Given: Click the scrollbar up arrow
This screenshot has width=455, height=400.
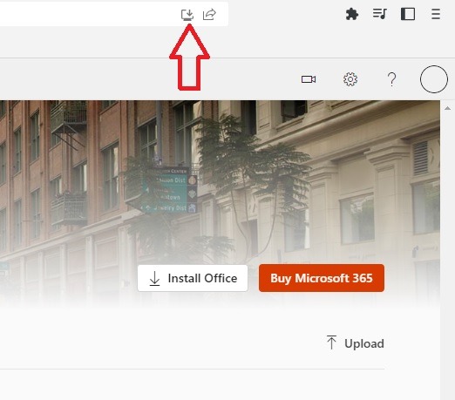Looking at the screenshot, I should pyautogui.click(x=447, y=108).
